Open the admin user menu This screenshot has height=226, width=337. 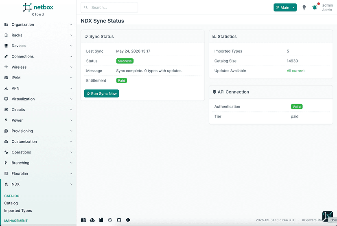click(327, 7)
